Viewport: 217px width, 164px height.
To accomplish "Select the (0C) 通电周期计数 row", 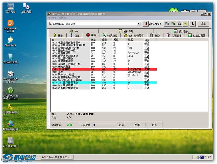I will tap(104, 61).
